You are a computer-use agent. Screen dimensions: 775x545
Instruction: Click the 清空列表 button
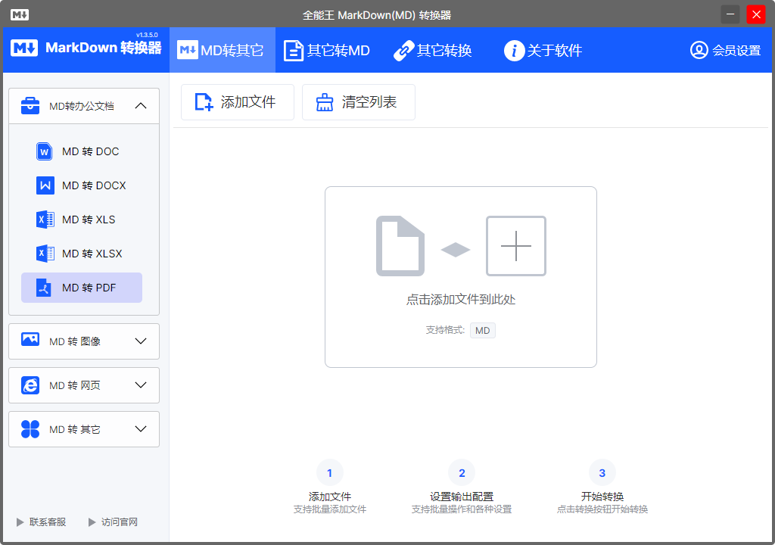(358, 102)
